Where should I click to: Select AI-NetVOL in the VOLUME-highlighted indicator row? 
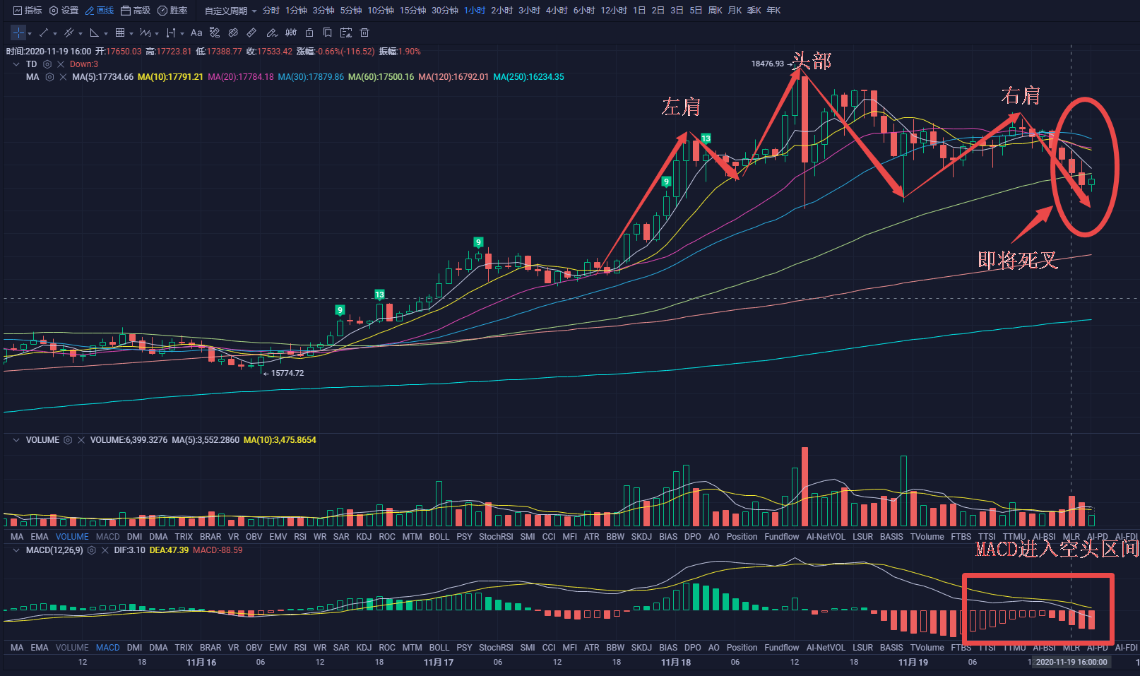click(x=826, y=537)
